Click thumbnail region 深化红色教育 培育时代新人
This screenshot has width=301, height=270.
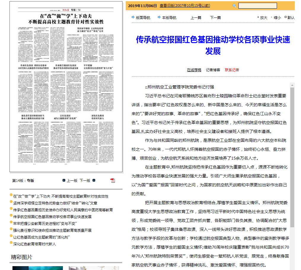click(98, 117)
